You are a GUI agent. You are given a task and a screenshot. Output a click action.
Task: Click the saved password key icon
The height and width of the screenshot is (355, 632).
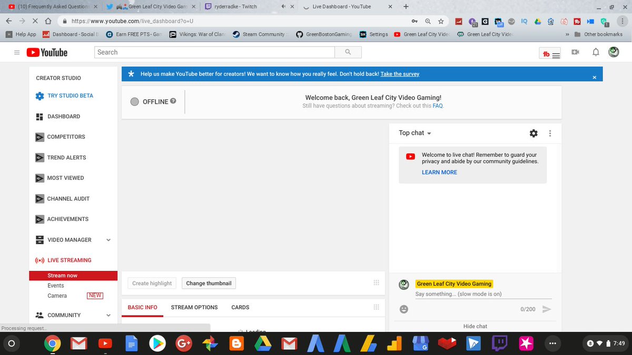(x=415, y=21)
